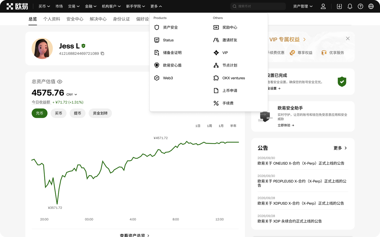The width and height of the screenshot is (380, 237).
Task: Click the green 充币 button
Action: [x=39, y=113]
